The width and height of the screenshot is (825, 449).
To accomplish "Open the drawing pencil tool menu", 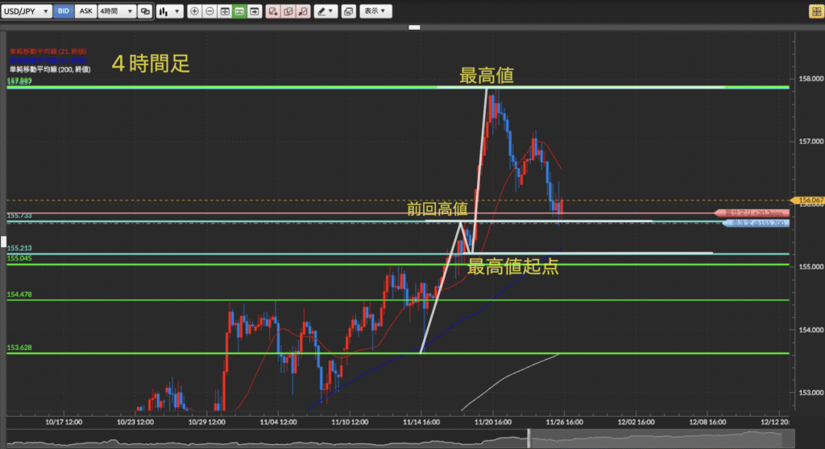I will click(325, 11).
